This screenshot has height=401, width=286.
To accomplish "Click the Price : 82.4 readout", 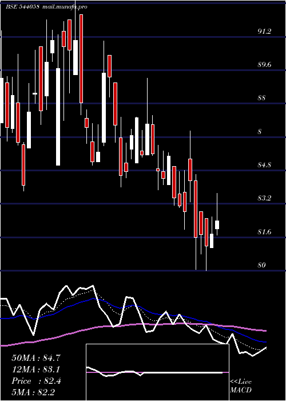I will tap(36, 381).
